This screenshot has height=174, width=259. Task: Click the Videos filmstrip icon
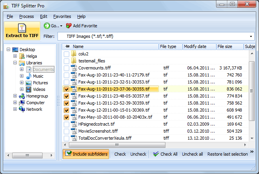point(29,89)
